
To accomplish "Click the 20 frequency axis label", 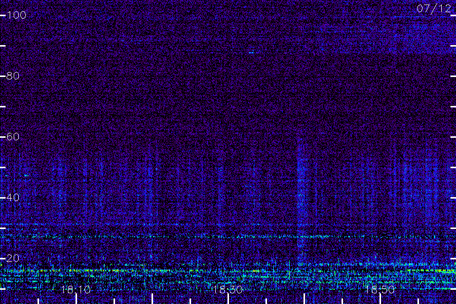I will 13,258.
